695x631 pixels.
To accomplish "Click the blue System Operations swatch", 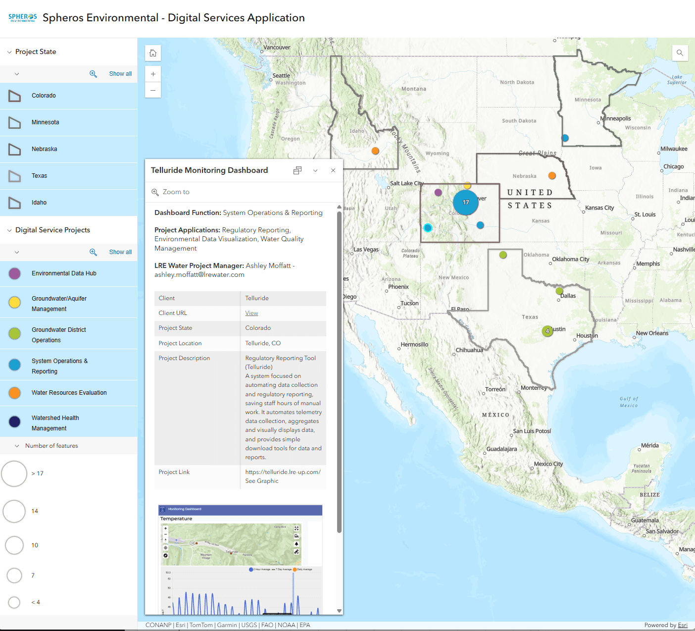I will (x=15, y=365).
